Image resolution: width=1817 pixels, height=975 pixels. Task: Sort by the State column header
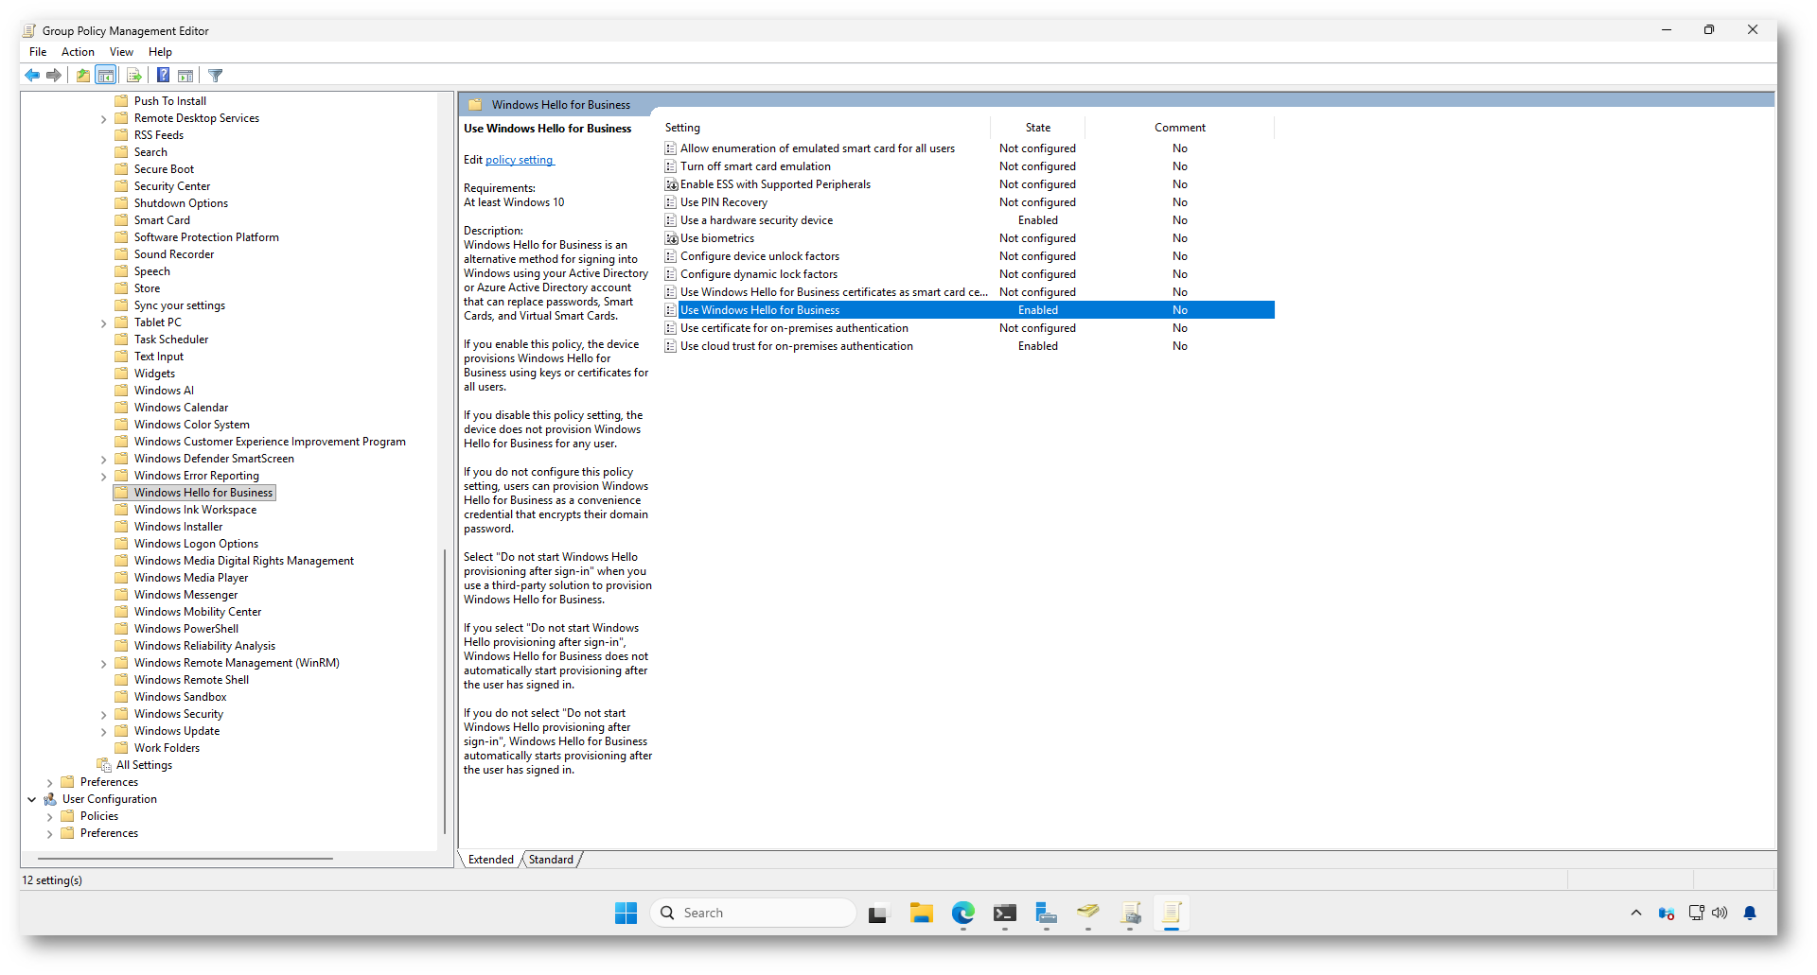click(x=1038, y=128)
